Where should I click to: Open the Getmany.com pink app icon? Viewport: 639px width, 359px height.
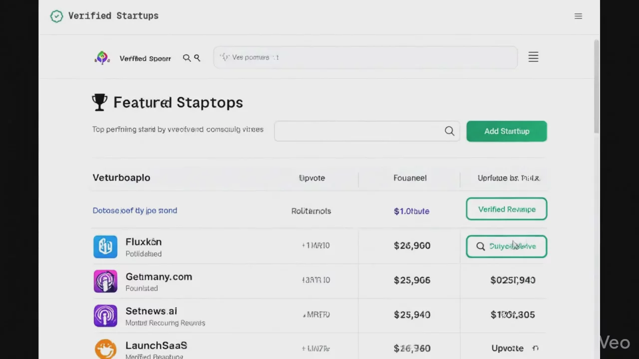pos(105,281)
